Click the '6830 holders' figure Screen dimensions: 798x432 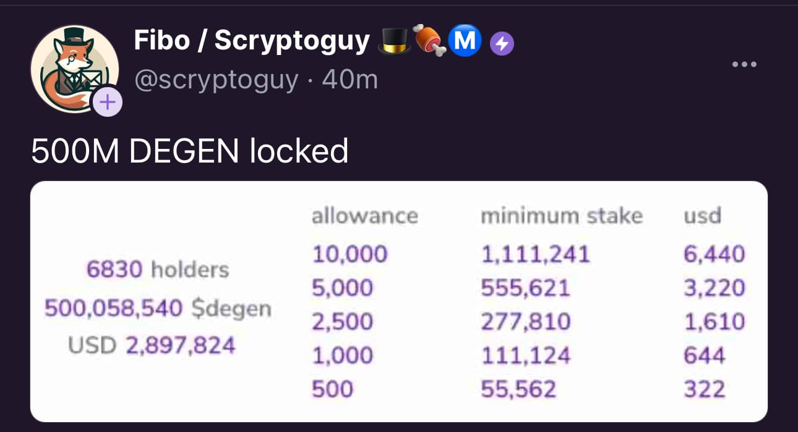tap(158, 269)
